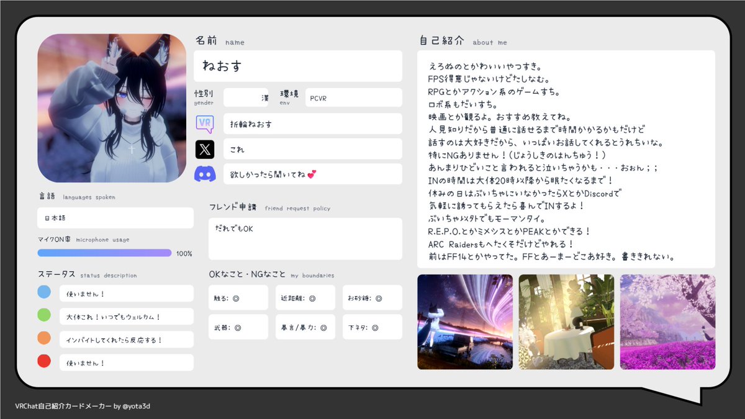Click the VR headset icon
The image size is (745, 419).
(x=205, y=124)
